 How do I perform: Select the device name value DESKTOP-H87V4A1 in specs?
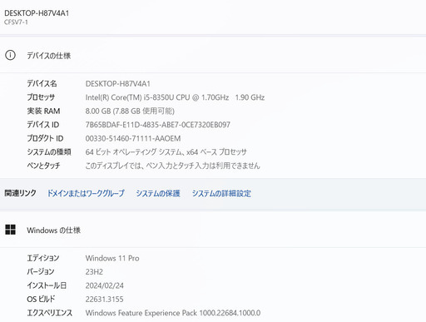118,83
